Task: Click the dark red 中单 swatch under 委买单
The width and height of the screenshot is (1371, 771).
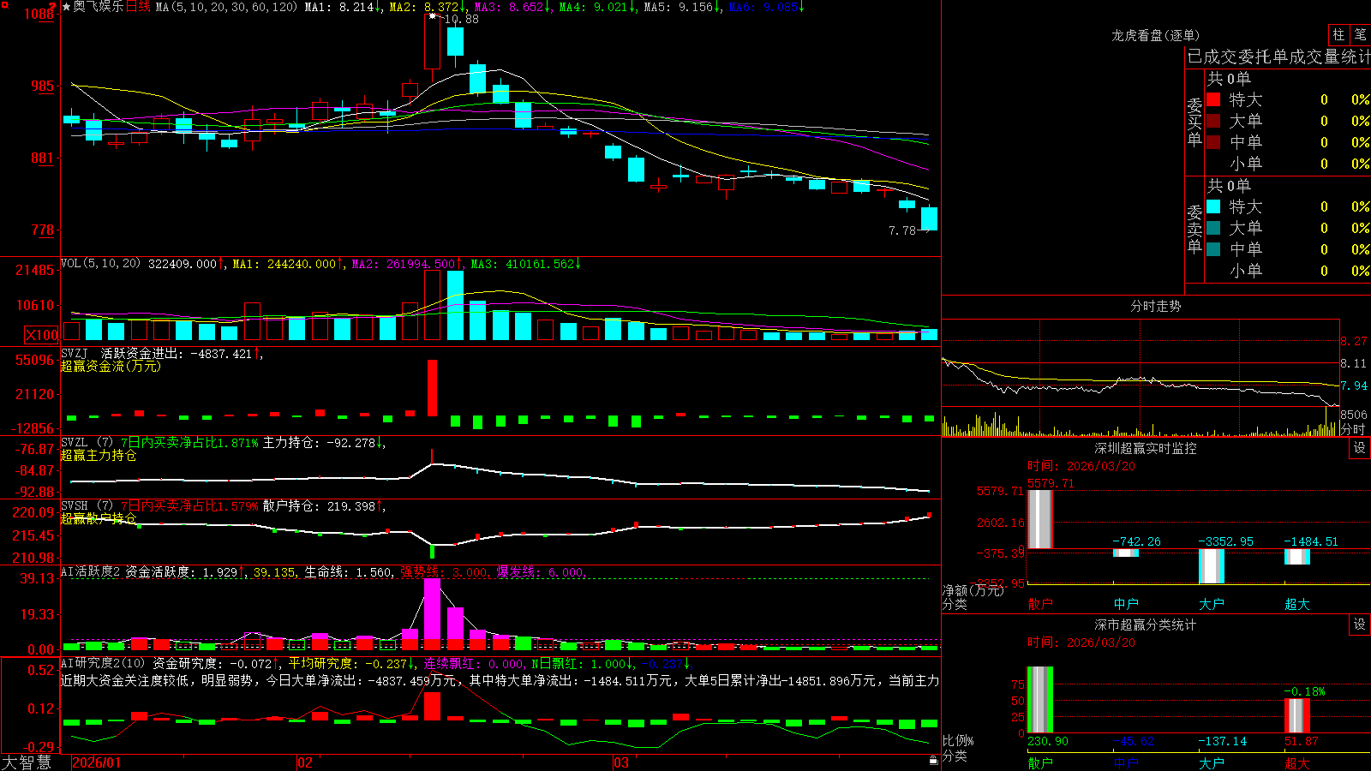Action: point(1213,141)
